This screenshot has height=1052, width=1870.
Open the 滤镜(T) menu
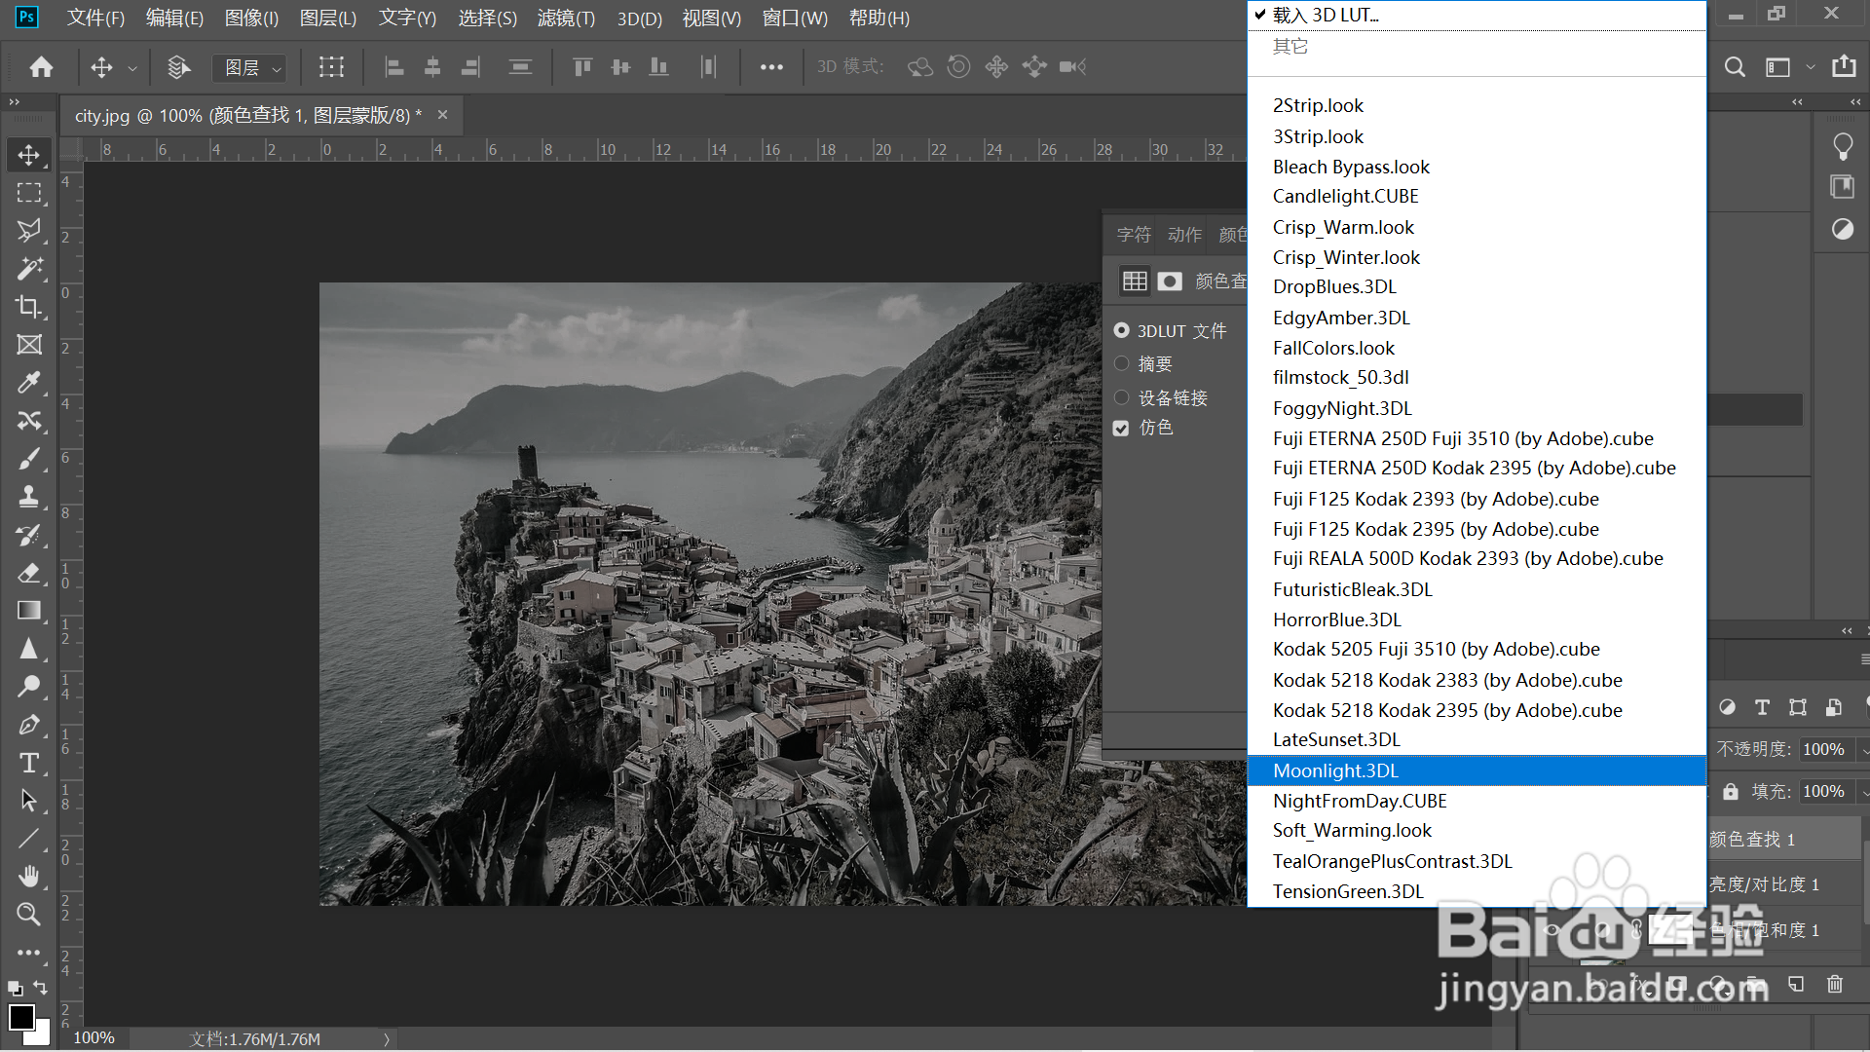pos(566,18)
